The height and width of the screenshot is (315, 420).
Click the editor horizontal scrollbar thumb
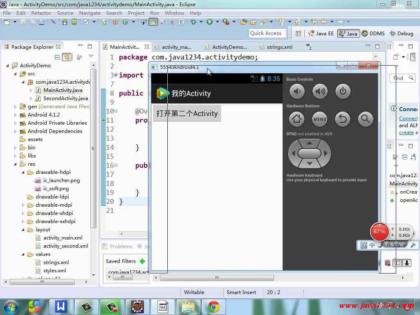point(217,278)
